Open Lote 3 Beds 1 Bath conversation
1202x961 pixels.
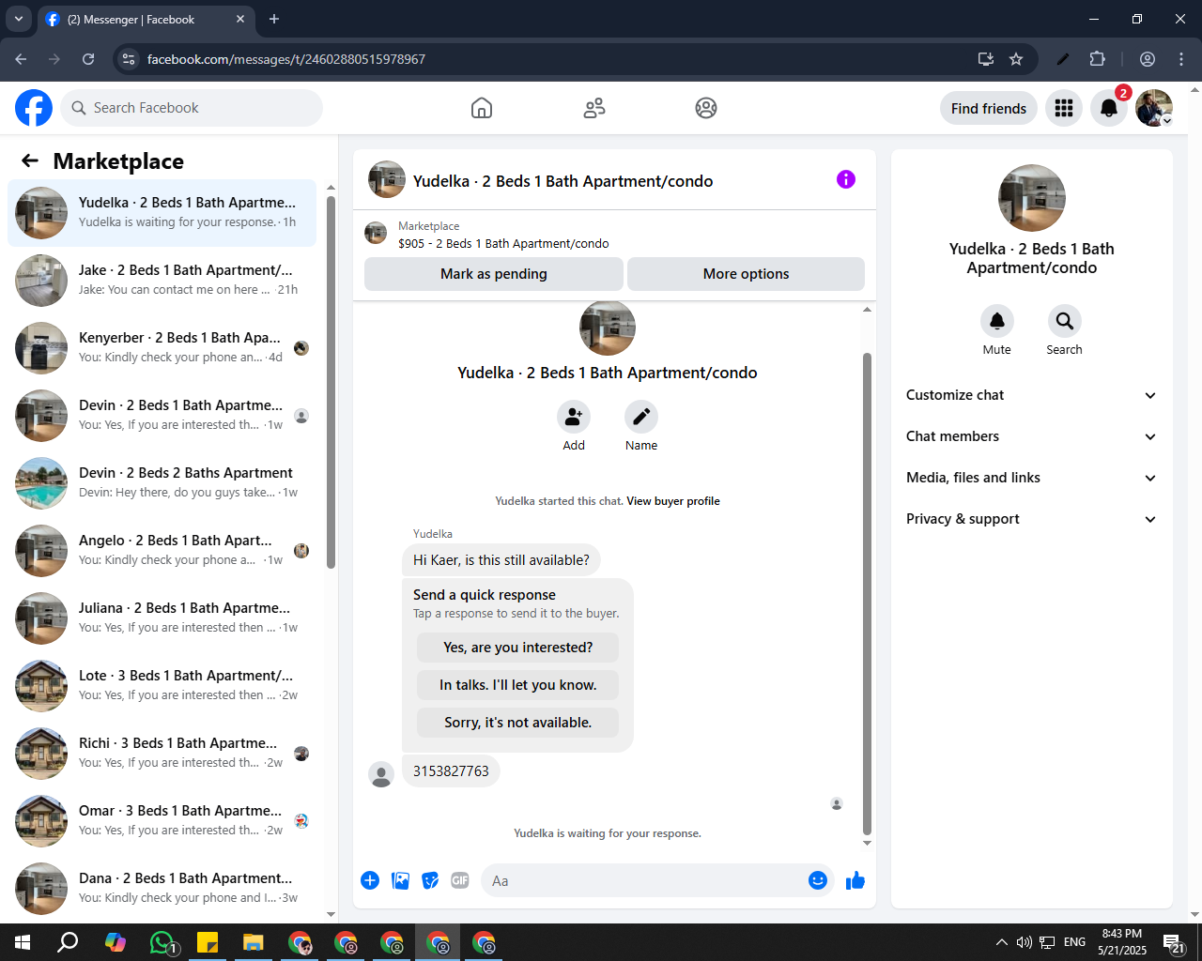162,686
